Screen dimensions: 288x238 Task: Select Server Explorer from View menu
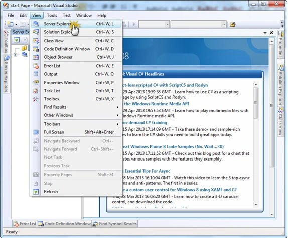76,24
